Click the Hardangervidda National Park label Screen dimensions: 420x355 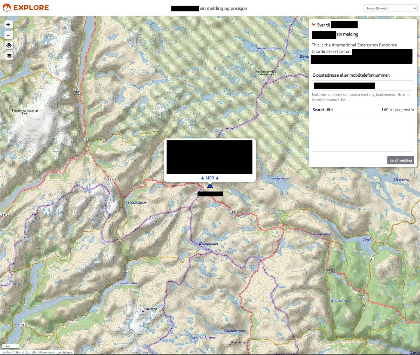(x=265, y=73)
